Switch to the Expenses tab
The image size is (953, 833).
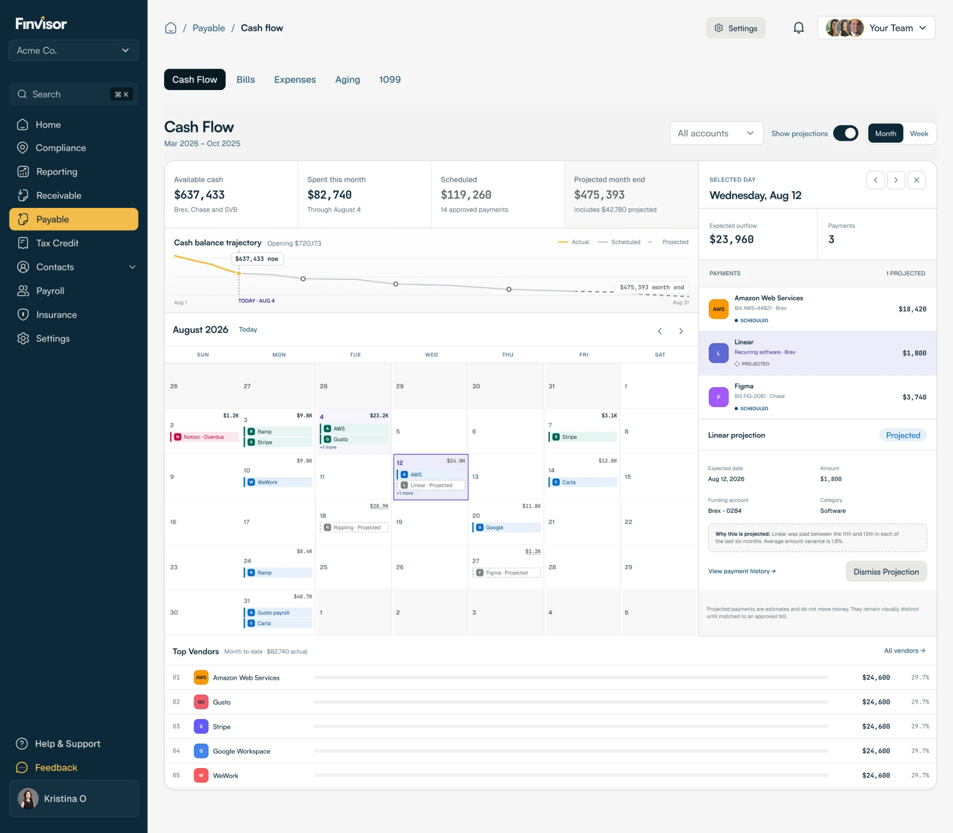coord(295,80)
